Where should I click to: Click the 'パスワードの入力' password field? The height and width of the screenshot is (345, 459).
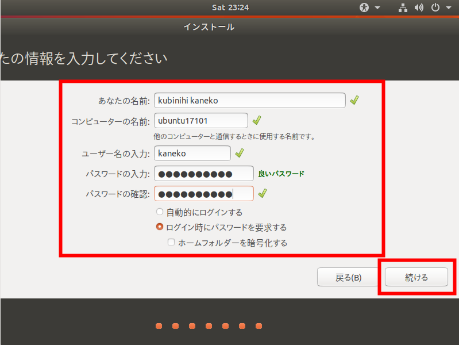[x=204, y=174]
